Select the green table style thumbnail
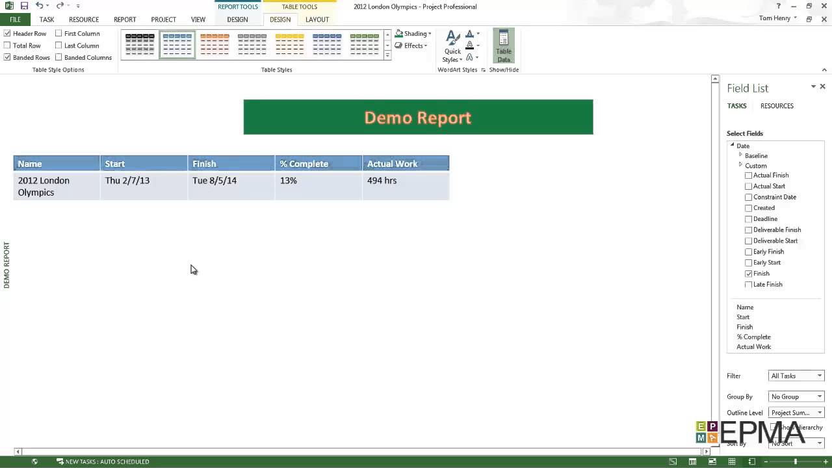The image size is (832, 468). (364, 44)
